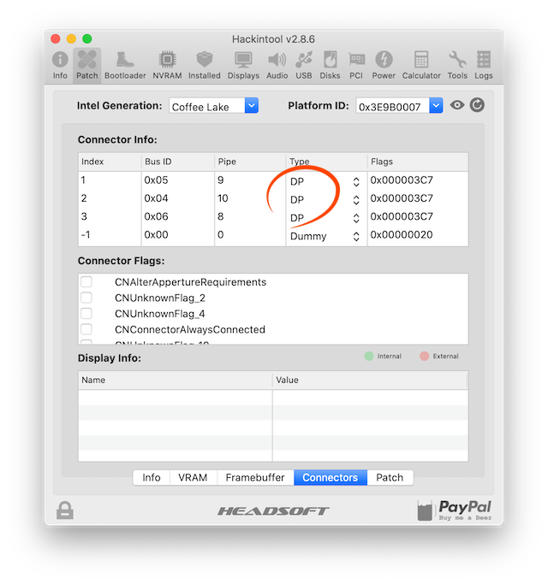Open the NVRAM section
The image size is (548, 584).
tap(167, 65)
